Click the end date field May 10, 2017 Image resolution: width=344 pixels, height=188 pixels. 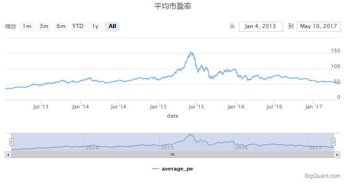pos(319,26)
